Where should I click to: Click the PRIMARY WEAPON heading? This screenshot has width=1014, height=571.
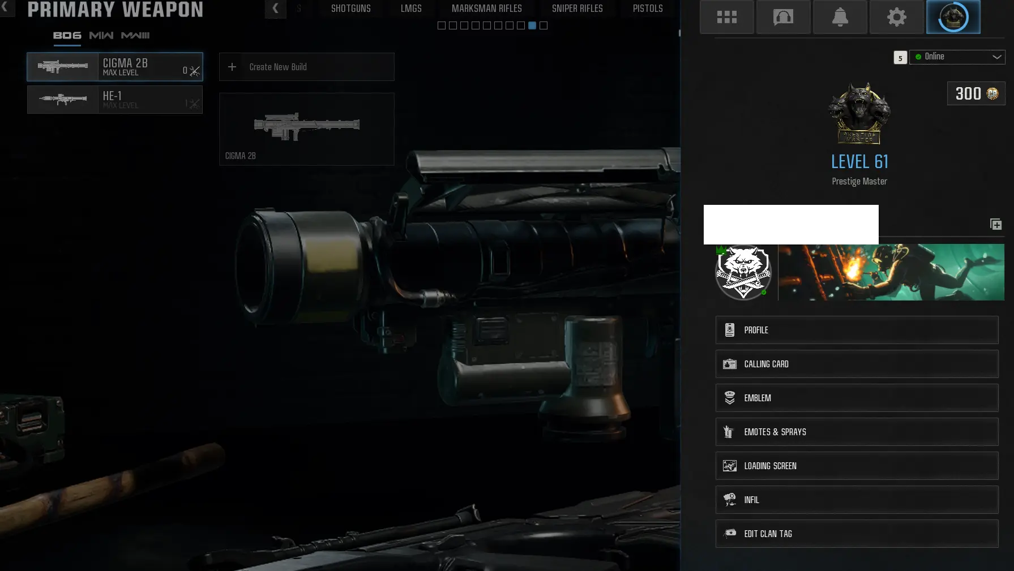(115, 9)
